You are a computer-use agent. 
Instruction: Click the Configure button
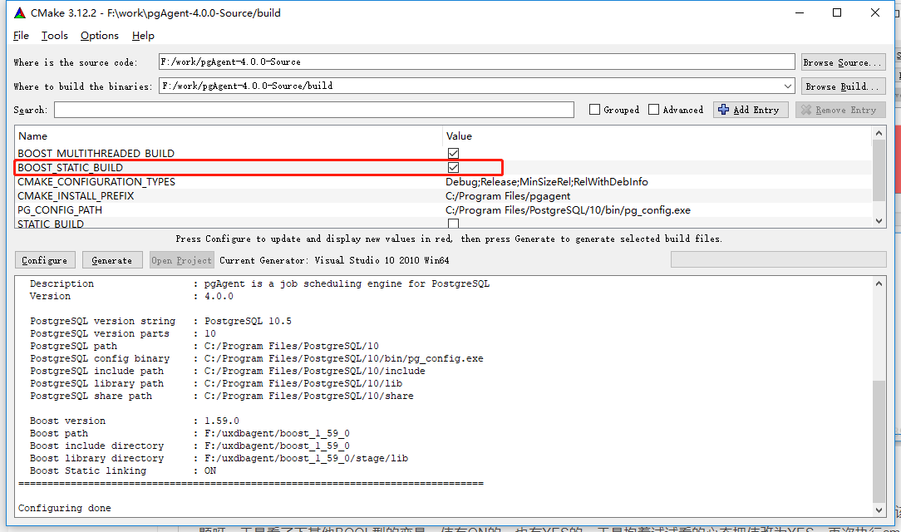[x=45, y=260]
